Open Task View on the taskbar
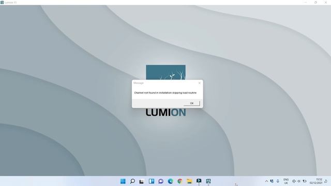 point(142,181)
